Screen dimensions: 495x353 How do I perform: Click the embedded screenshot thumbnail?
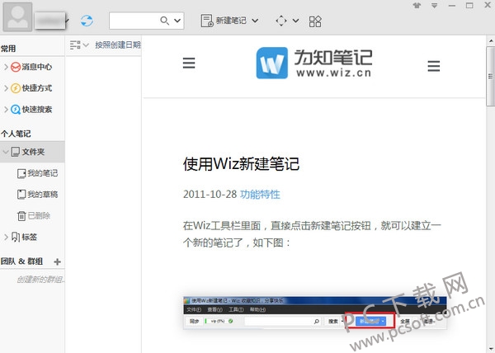[315, 313]
